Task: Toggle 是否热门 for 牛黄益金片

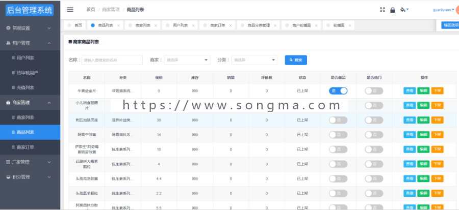Action: [374, 91]
